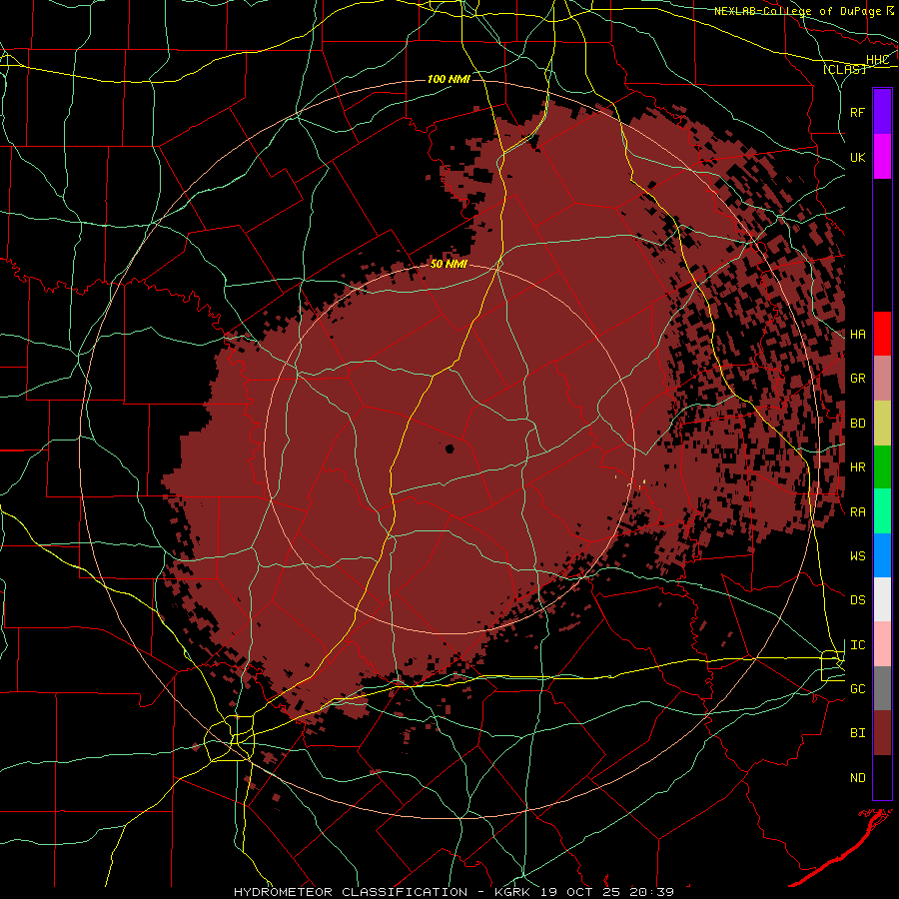
Task: Click the GR pink-brown legend swatch
Action: point(882,379)
